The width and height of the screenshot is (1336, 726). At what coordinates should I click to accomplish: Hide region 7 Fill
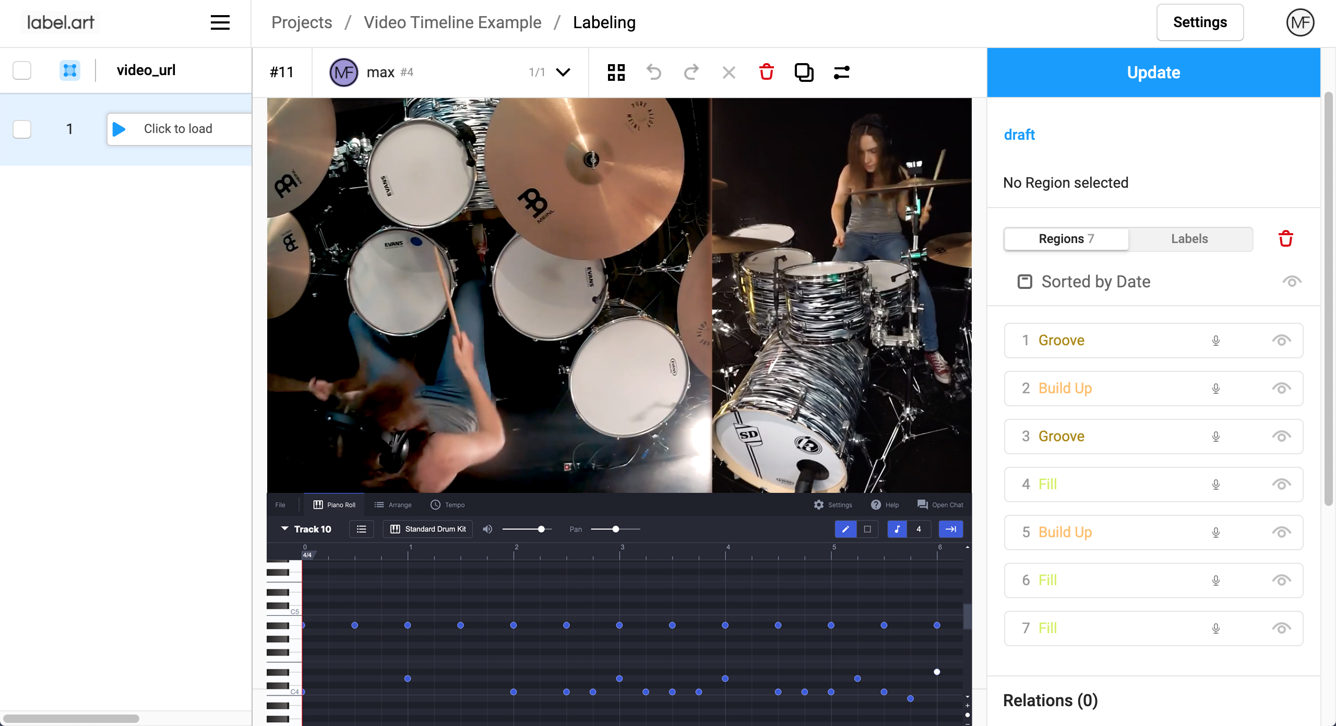(1280, 627)
